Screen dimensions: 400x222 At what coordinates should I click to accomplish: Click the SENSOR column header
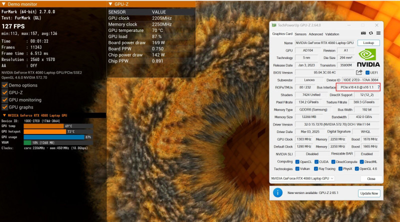pos(117,12)
